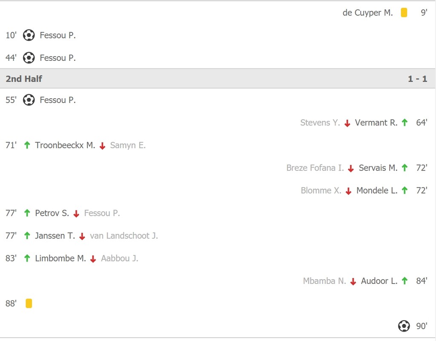Open replaced player van Landschoot J.
The width and height of the screenshot is (436, 341).
click(x=124, y=235)
